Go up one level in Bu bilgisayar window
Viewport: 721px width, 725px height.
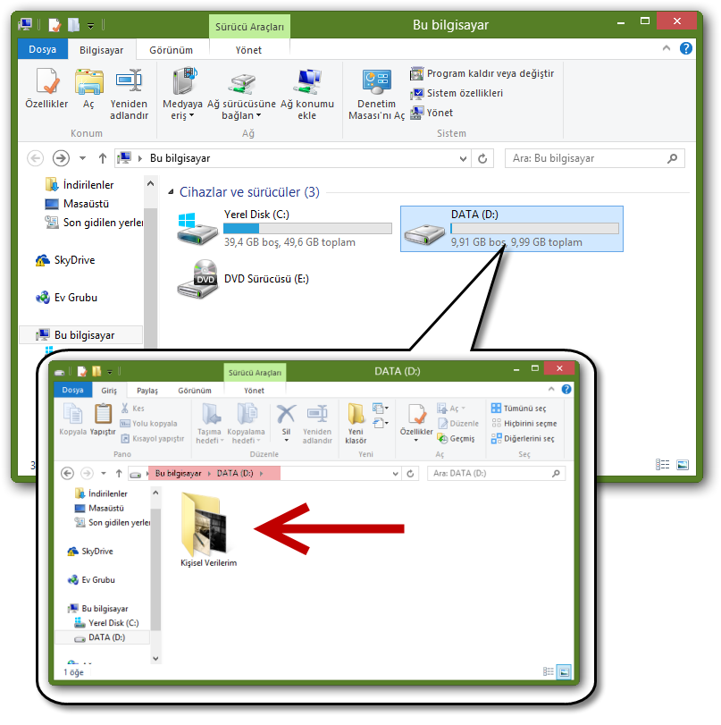click(103, 158)
